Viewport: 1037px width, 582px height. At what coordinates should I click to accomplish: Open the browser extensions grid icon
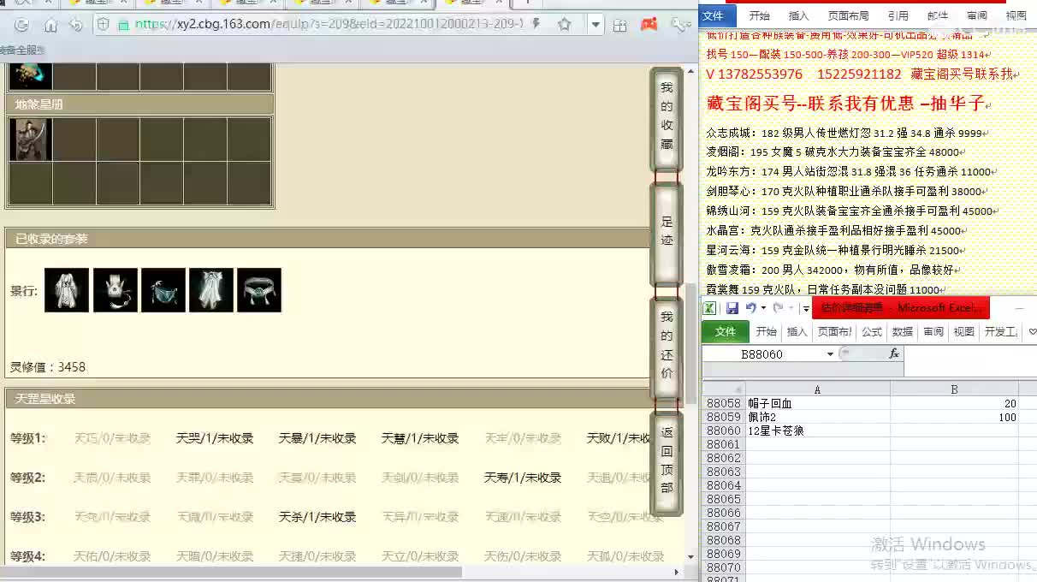coord(620,25)
